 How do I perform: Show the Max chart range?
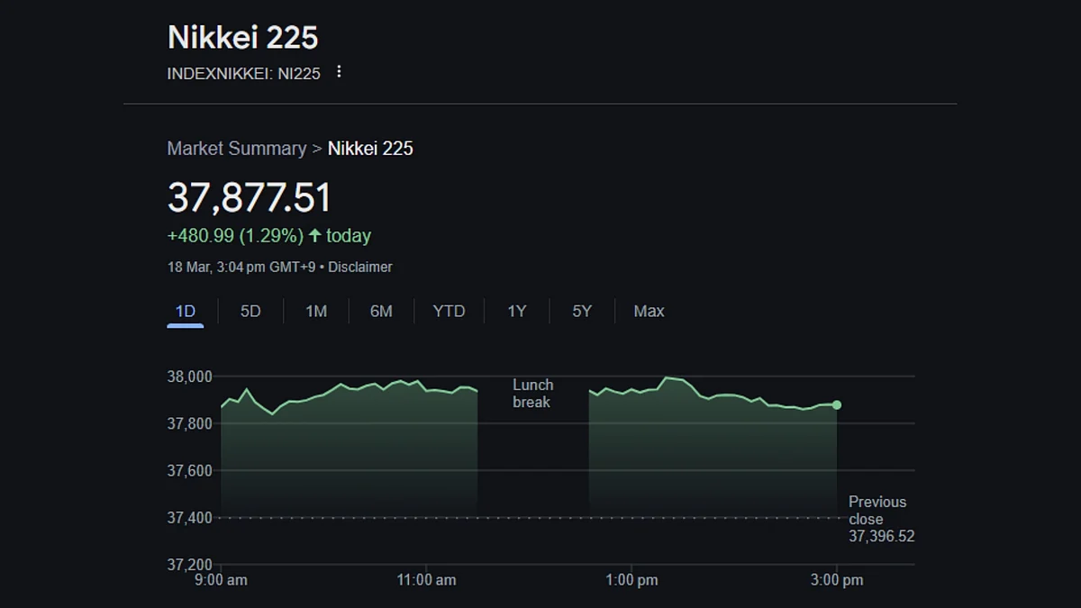649,312
